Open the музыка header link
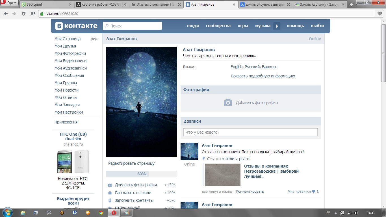Viewport: 386px width, 217px height. 263,26
